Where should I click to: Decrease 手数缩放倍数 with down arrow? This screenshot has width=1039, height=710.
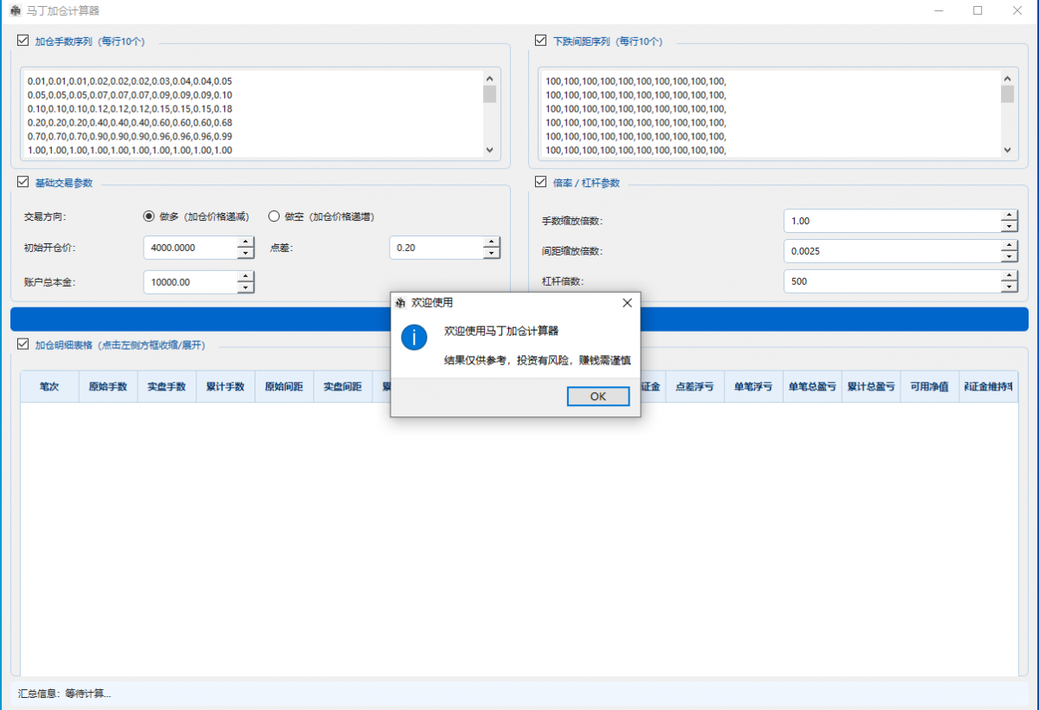tap(1009, 226)
